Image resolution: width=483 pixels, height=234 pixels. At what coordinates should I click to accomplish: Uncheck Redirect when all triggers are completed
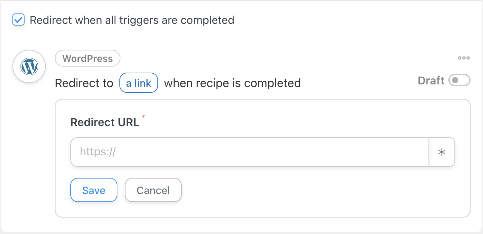point(18,20)
